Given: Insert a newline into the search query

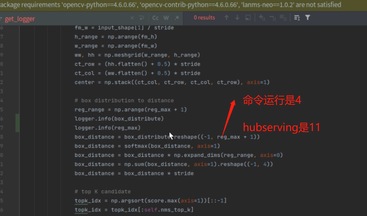Looking at the screenshot, I should [x=141, y=17].
